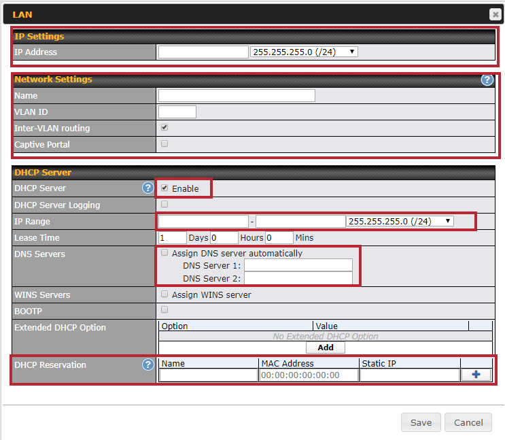This screenshot has height=440, width=505.
Task: Click the DHCP Server section header
Action: [x=254, y=173]
